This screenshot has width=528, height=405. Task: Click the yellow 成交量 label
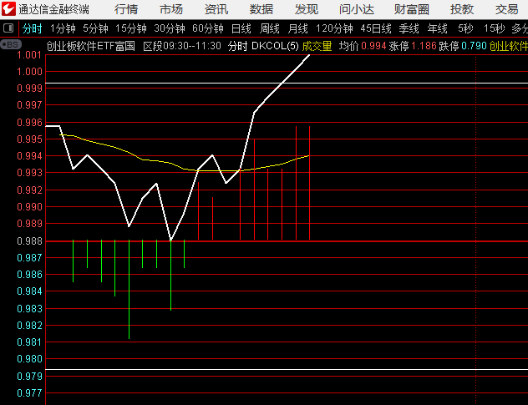click(317, 45)
